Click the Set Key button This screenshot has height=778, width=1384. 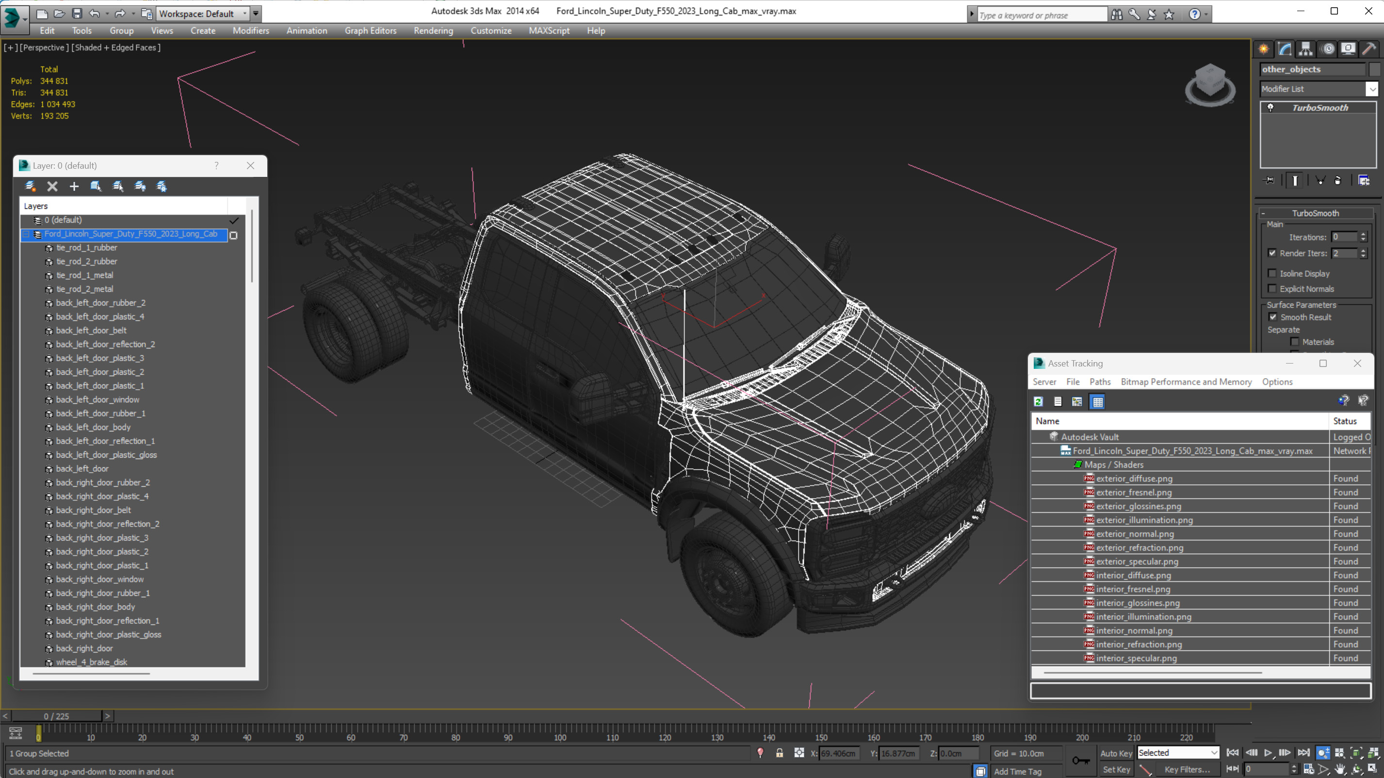pyautogui.click(x=1116, y=769)
